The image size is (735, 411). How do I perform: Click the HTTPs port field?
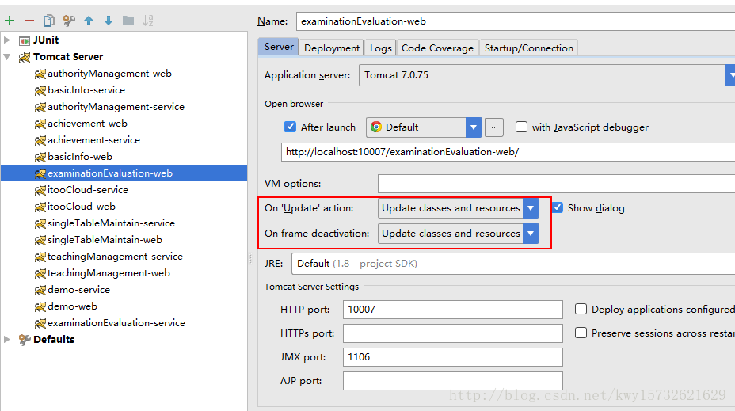click(x=453, y=333)
